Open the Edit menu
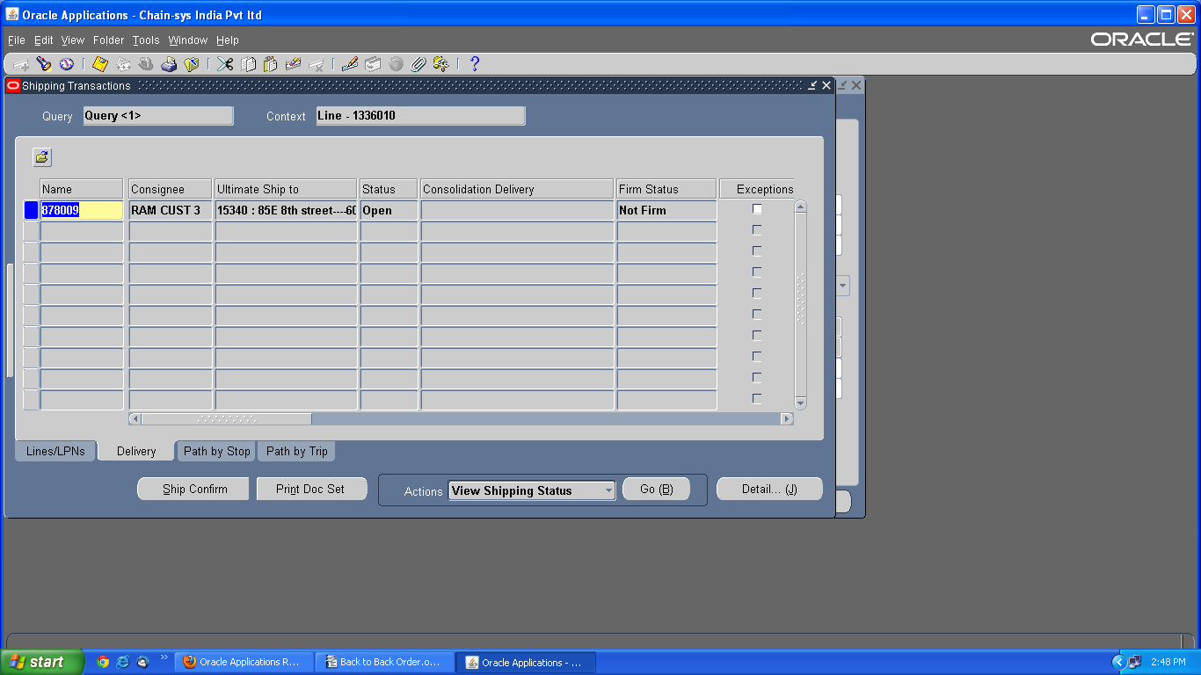 point(44,40)
